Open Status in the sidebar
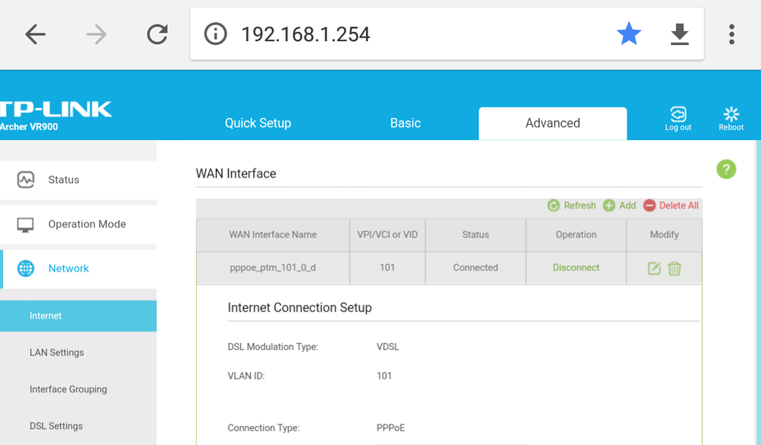The width and height of the screenshot is (761, 445). pos(63,180)
